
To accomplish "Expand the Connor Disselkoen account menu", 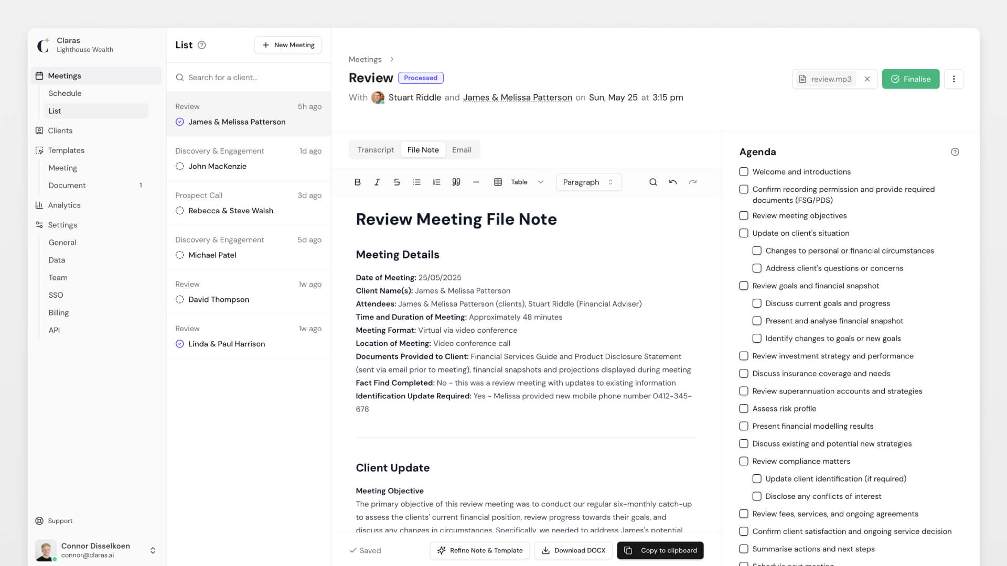I will coord(153,550).
